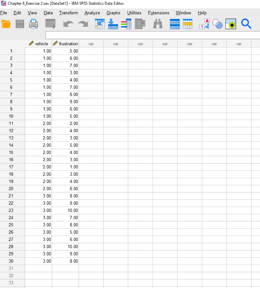
Task: Open the Go To Case tool
Action: point(100,24)
